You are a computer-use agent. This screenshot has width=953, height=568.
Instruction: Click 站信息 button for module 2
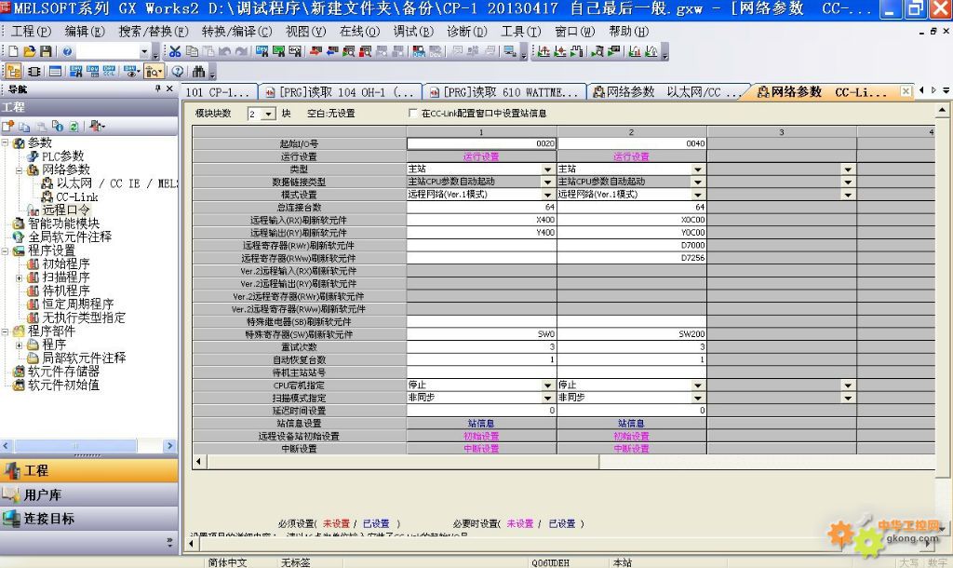click(x=631, y=424)
